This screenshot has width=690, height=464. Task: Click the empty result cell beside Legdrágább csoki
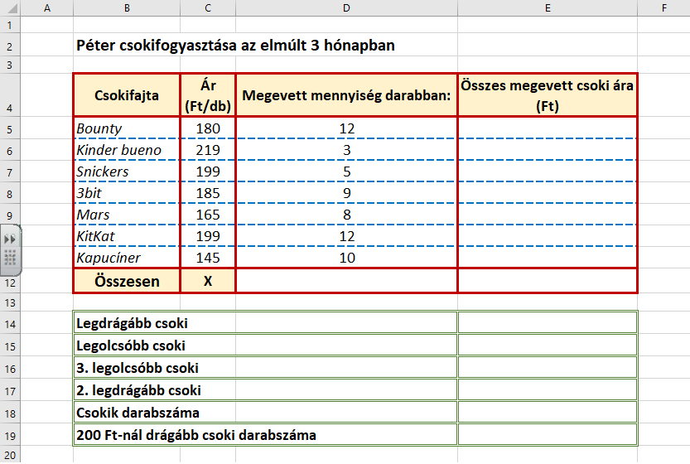click(547, 322)
